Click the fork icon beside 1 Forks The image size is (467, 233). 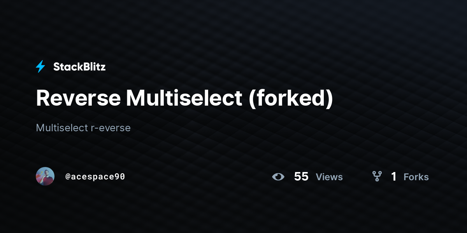(x=377, y=177)
